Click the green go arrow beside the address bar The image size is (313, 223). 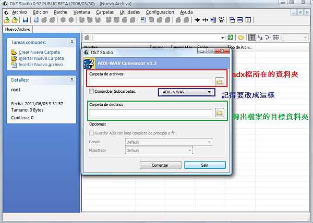[231, 38]
